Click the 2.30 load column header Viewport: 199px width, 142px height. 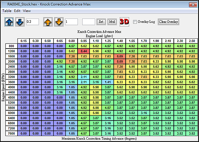[180, 41]
